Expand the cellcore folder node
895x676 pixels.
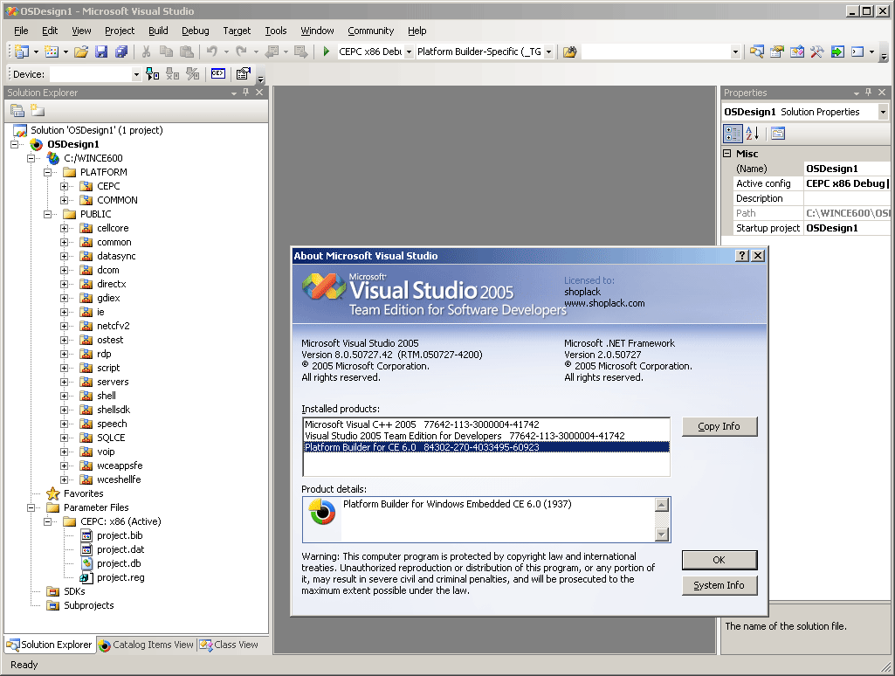(x=64, y=228)
